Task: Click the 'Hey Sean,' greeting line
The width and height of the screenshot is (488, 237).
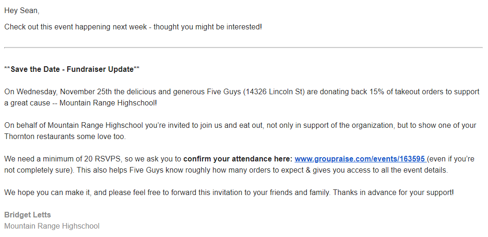Action: pos(22,11)
